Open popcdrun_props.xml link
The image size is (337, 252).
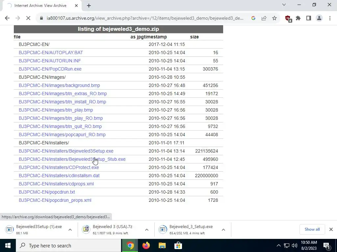[x=55, y=200]
